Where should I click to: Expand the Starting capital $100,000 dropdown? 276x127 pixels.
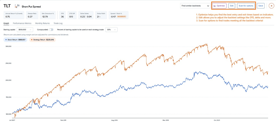click(25, 30)
